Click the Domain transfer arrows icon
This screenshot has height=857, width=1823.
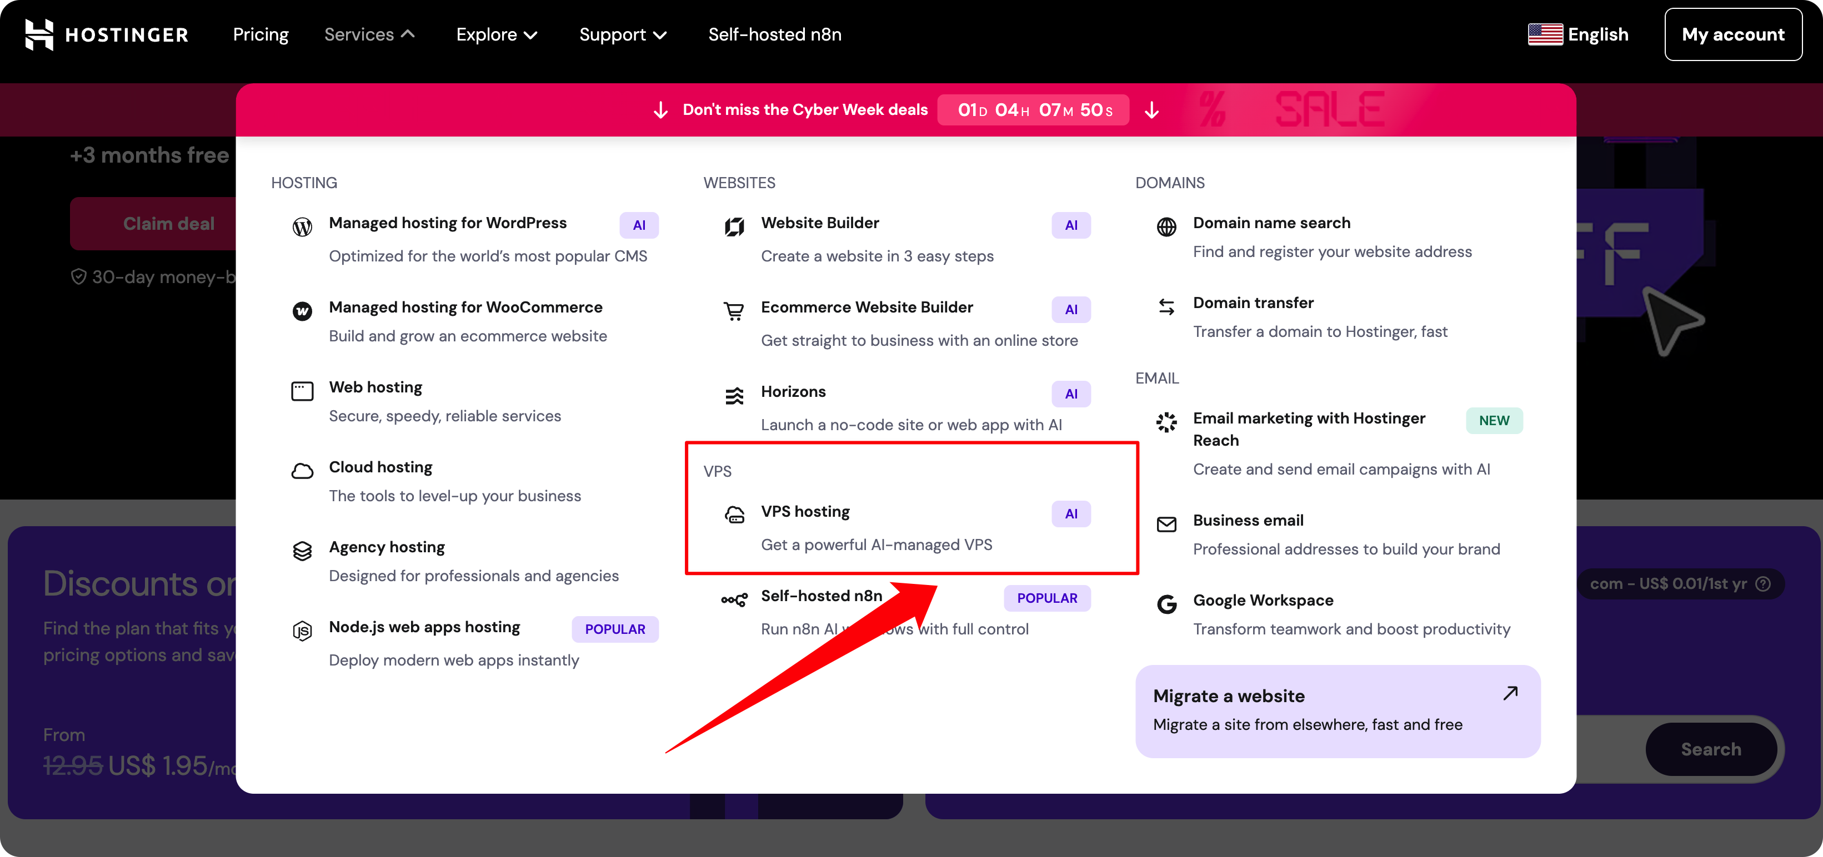[1166, 307]
